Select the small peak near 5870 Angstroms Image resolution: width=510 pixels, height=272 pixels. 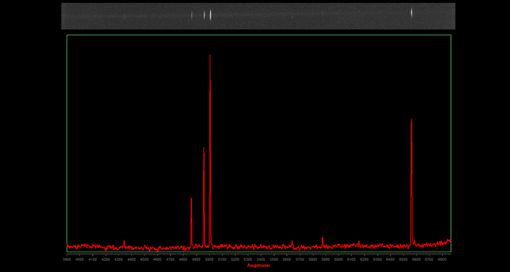tap(322, 239)
